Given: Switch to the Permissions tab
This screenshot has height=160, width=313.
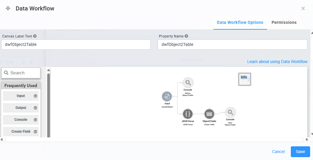Looking at the screenshot, I should 284,22.
